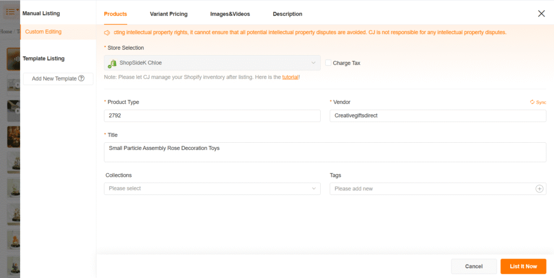554x278 pixels.
Task: Click the speaker announcement icon
Action: click(x=107, y=32)
